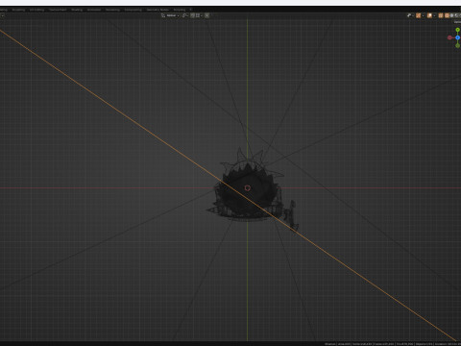Toggle viewport overlays
The image size is (461, 346).
[429, 15]
